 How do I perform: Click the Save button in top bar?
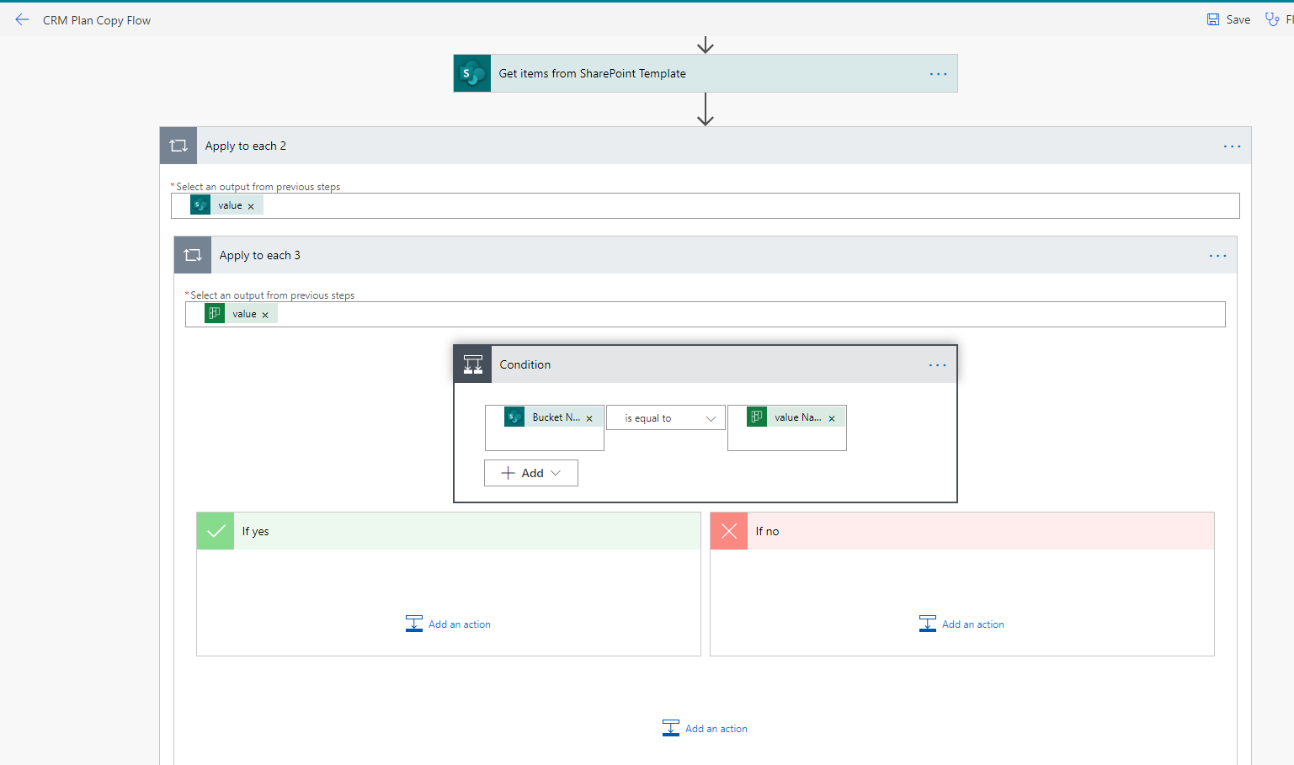[1228, 19]
